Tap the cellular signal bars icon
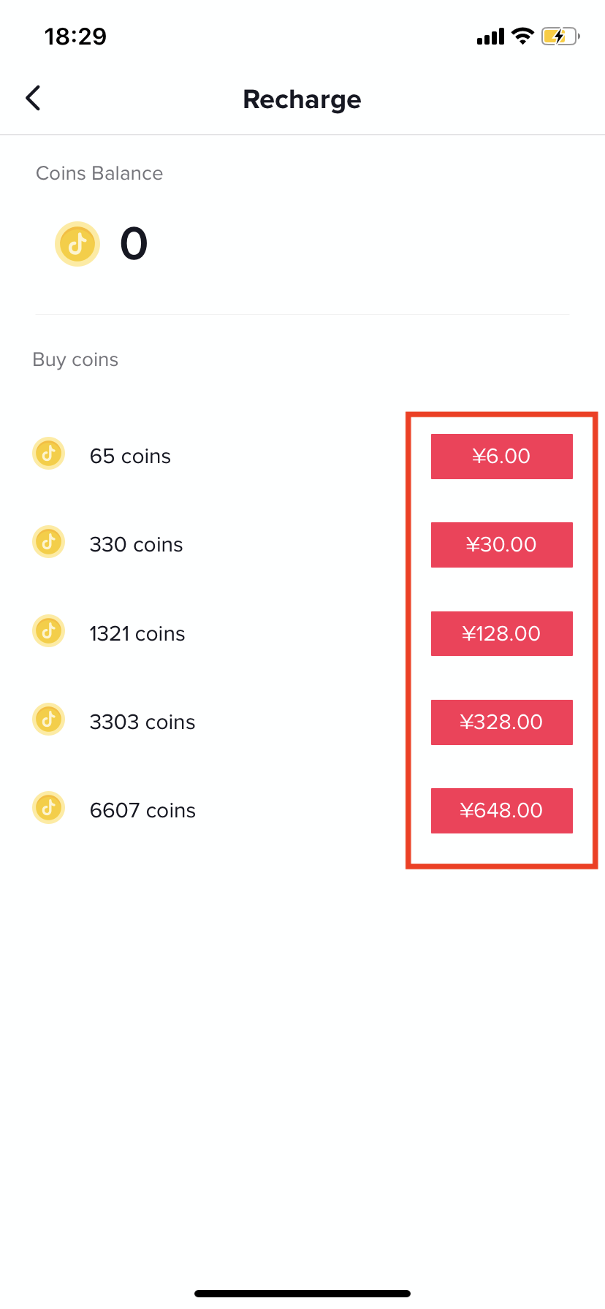The height and width of the screenshot is (1309, 605). click(x=490, y=37)
